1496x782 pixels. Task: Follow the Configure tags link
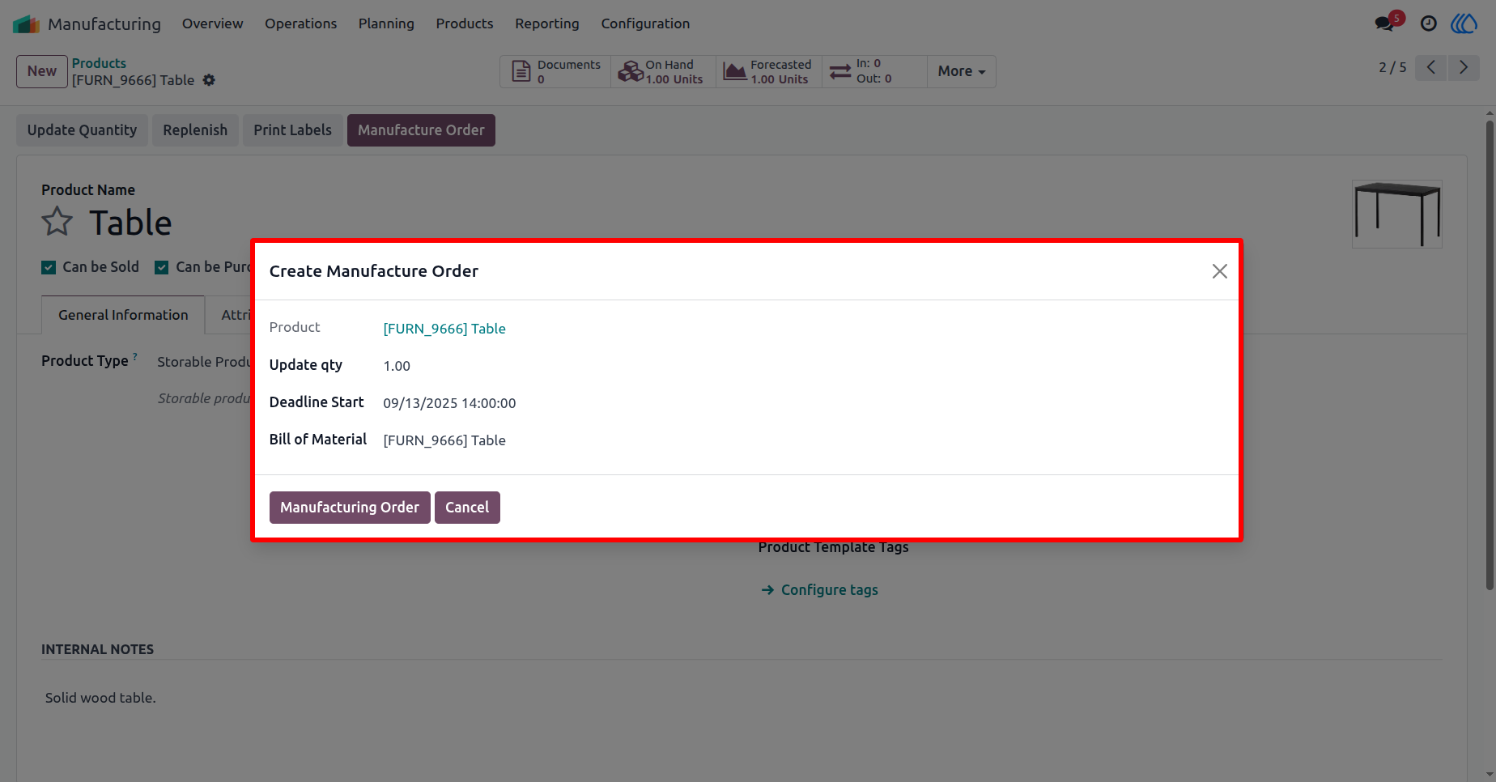tap(819, 590)
